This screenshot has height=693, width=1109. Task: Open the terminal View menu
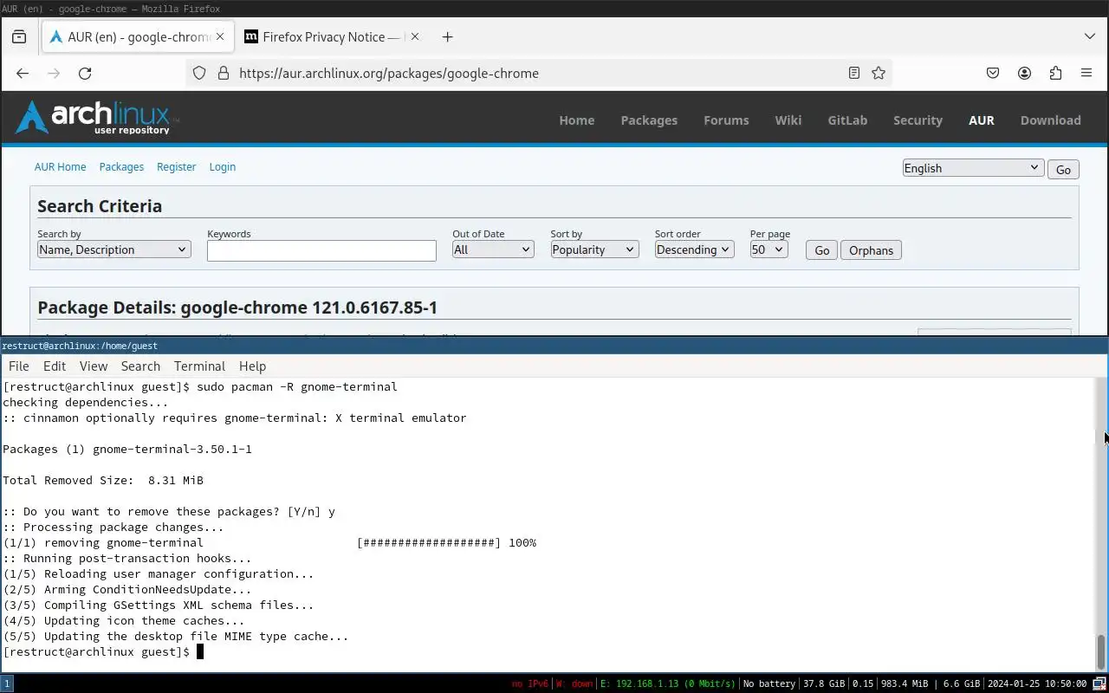[94, 366]
